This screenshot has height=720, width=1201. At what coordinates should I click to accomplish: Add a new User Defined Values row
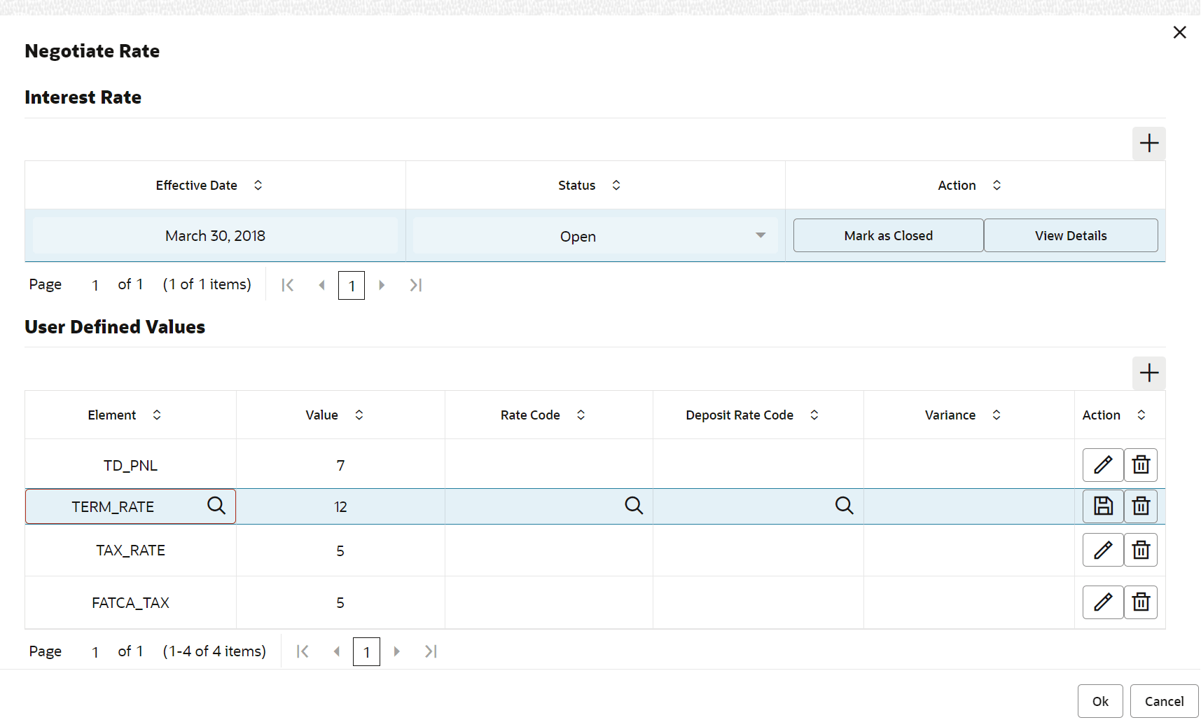coord(1148,373)
